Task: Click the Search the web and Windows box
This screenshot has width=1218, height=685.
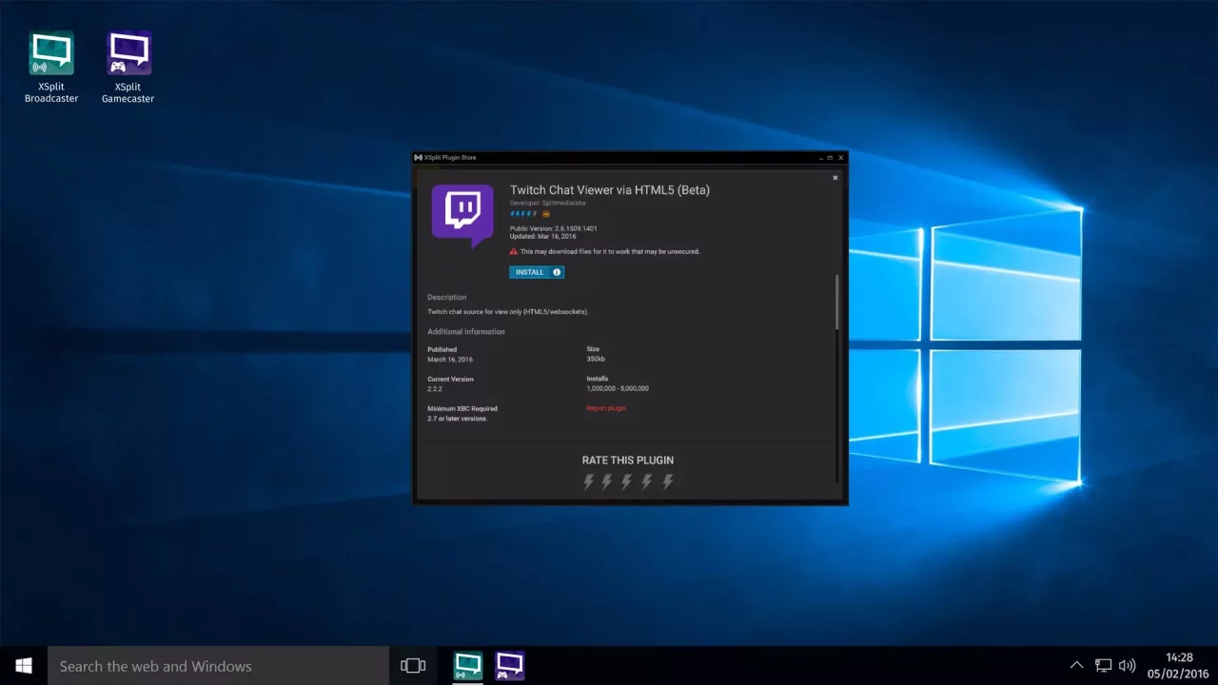Action: pyautogui.click(x=219, y=666)
